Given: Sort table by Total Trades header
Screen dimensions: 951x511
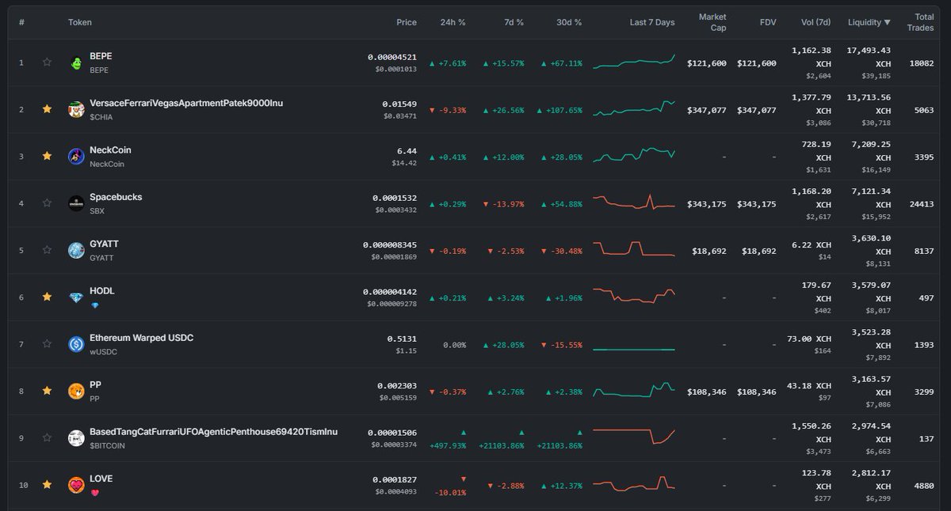Looking at the screenshot, I should [920, 22].
